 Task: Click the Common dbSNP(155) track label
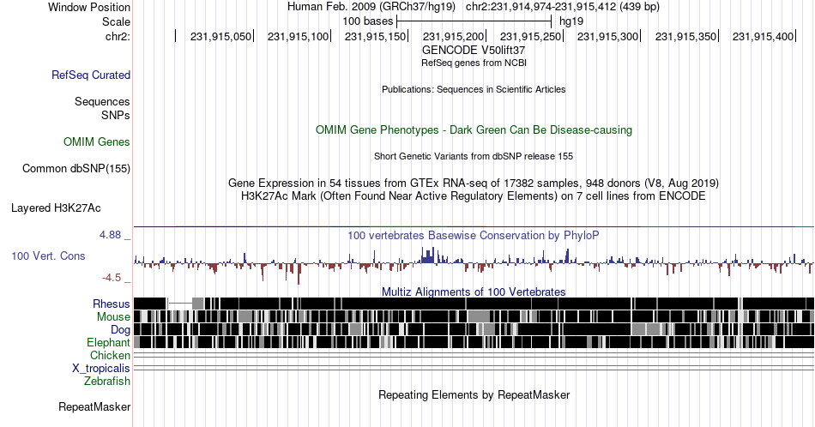76,168
